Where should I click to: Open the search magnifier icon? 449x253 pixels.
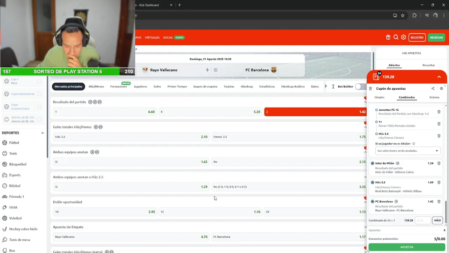[x=396, y=37]
